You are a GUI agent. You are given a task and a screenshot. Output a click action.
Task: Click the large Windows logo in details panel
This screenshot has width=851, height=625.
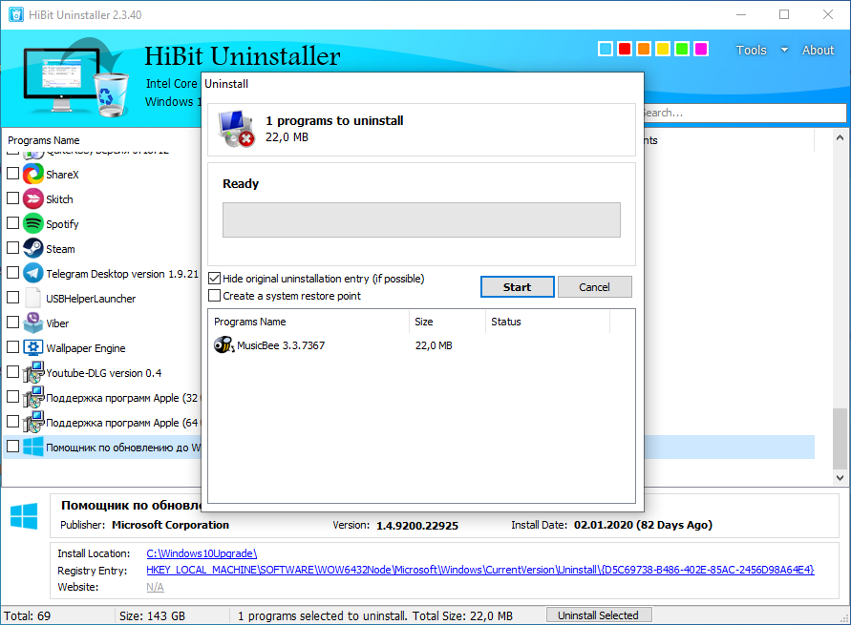coord(24,516)
